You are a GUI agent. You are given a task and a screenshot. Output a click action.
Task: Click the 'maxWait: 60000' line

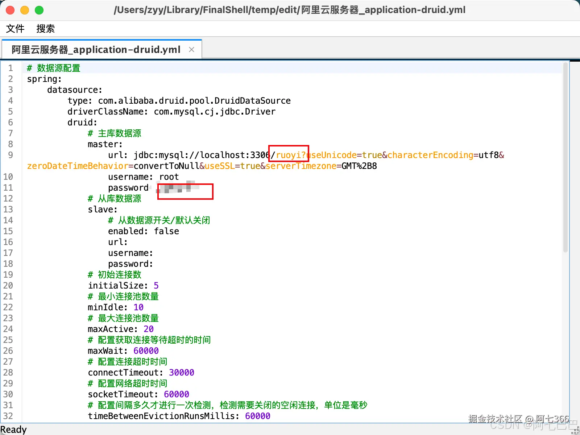pyautogui.click(x=123, y=351)
